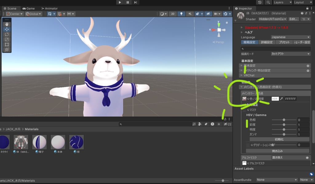Click the 焼き込み bake button
The height and width of the screenshot is (184, 315).
click(277, 151)
